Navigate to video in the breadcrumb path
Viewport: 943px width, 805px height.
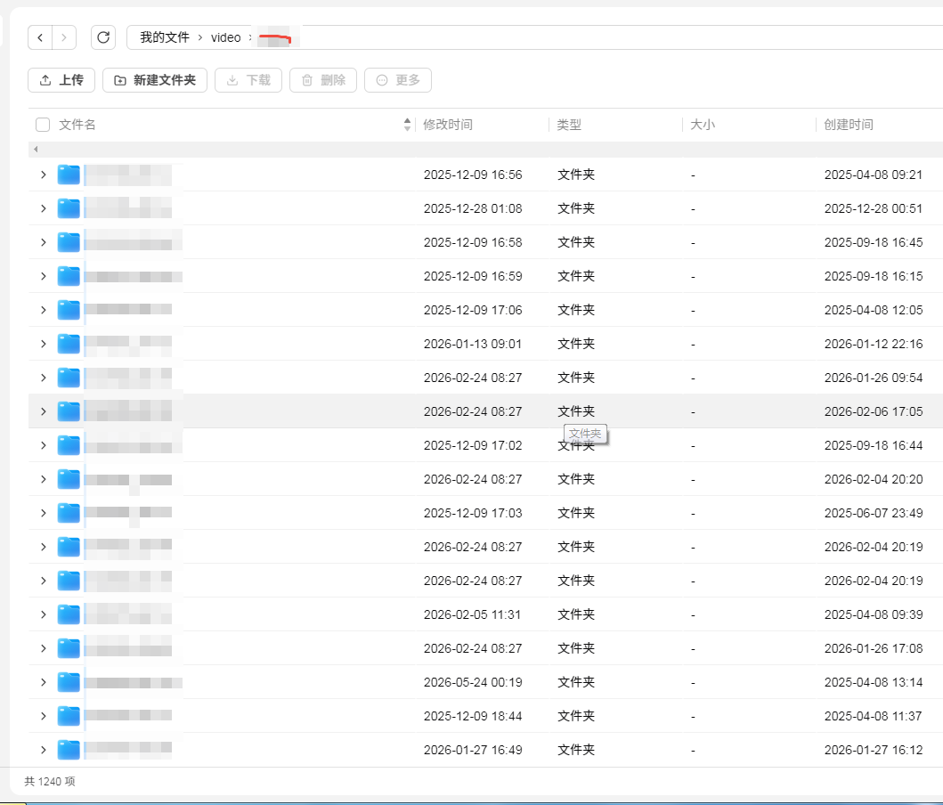tap(225, 37)
